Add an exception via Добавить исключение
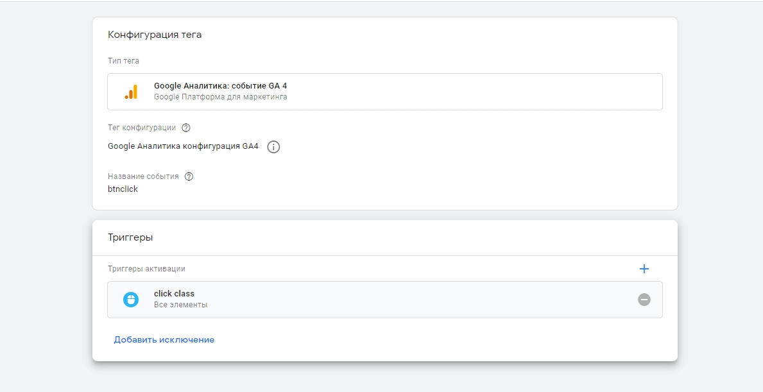The width and height of the screenshot is (763, 392). 164,340
